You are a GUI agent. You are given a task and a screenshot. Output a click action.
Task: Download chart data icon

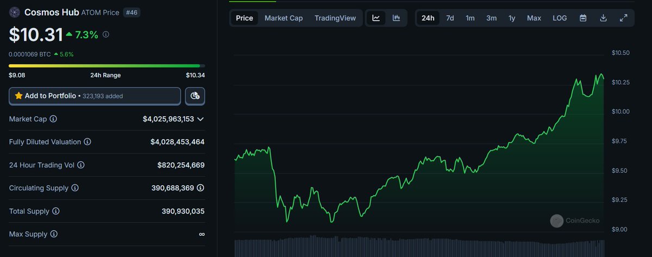[603, 18]
